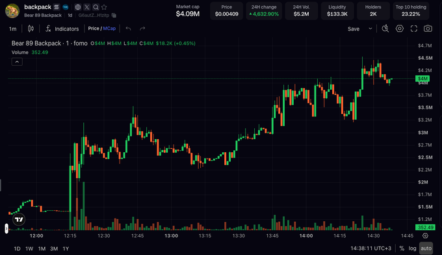Open the quick search icon in chart toolbar

point(385,29)
